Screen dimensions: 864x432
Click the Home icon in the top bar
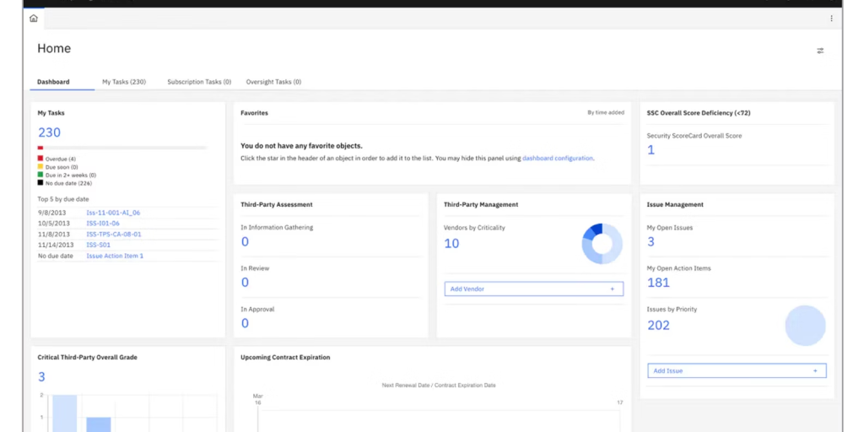point(34,18)
